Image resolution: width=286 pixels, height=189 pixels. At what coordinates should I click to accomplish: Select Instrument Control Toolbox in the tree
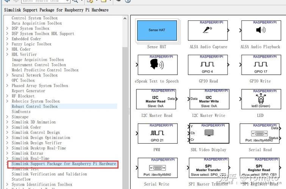(39, 65)
